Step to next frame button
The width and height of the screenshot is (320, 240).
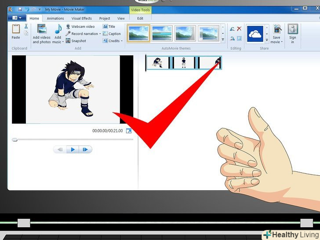tap(85, 149)
